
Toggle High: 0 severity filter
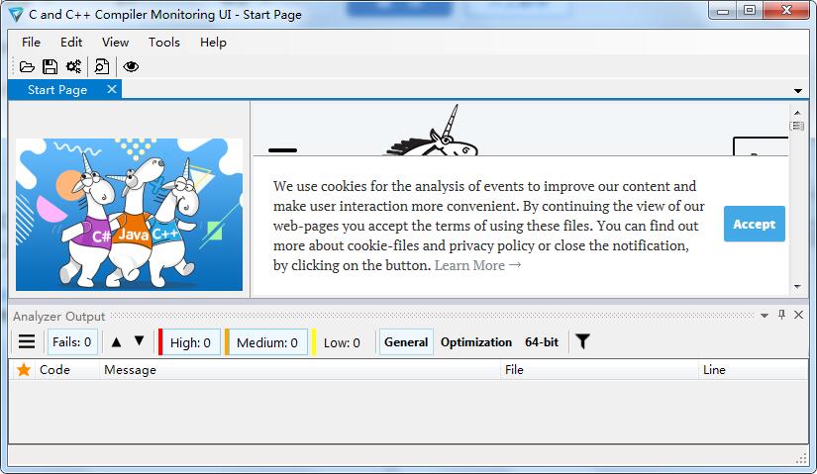coord(190,342)
